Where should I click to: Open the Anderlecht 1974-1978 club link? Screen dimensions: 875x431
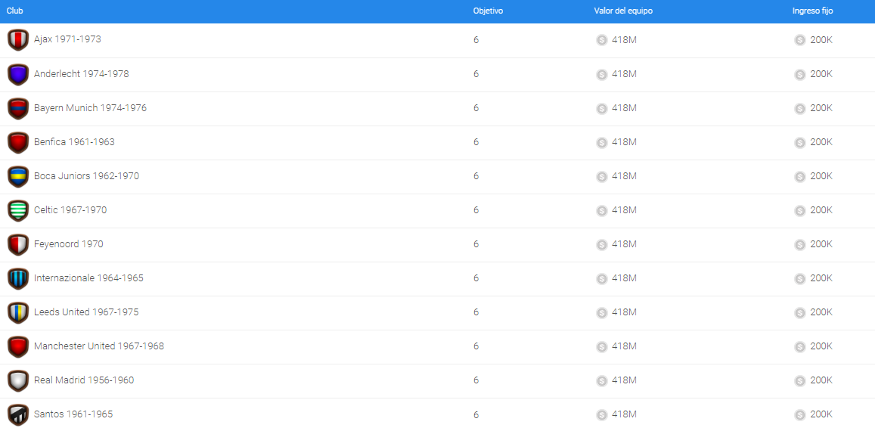tap(82, 73)
